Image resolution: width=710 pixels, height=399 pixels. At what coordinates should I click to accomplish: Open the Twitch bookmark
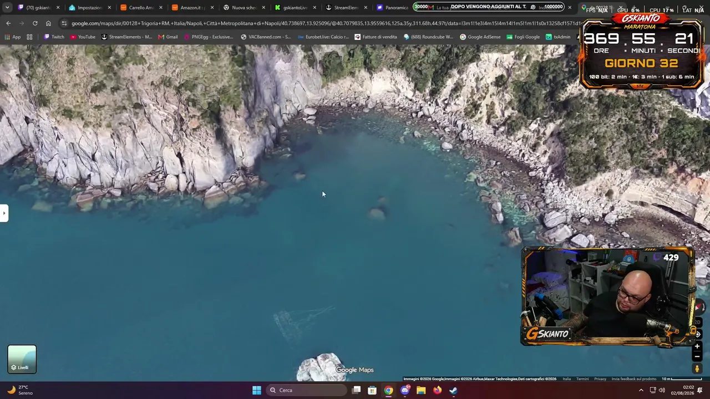(54, 37)
